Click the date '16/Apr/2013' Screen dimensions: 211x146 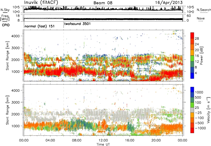pyautogui.click(x=169, y=3)
